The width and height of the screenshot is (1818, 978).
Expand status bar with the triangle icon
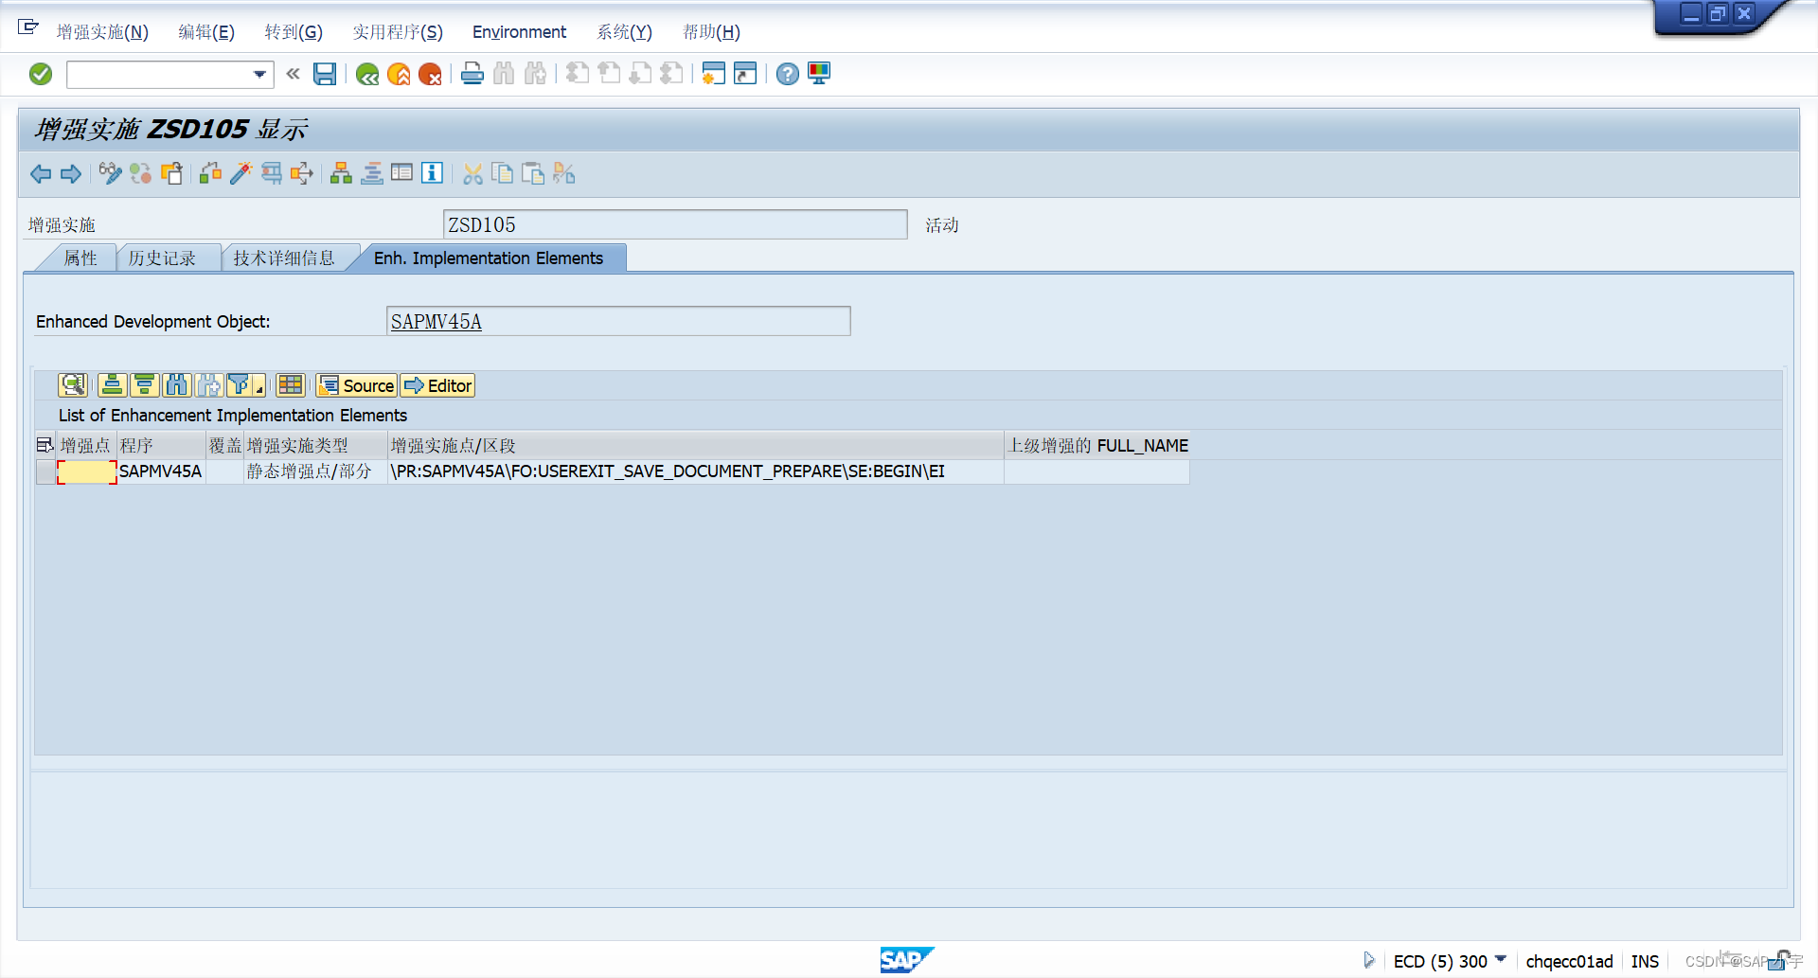(x=1369, y=960)
